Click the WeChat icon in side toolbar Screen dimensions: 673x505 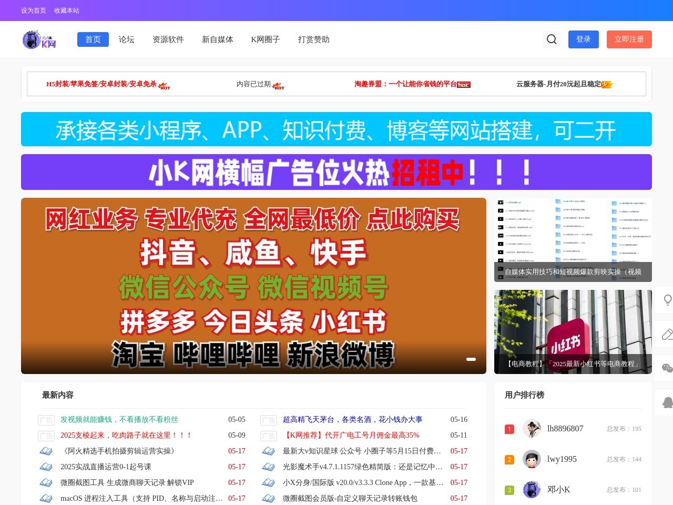click(667, 368)
